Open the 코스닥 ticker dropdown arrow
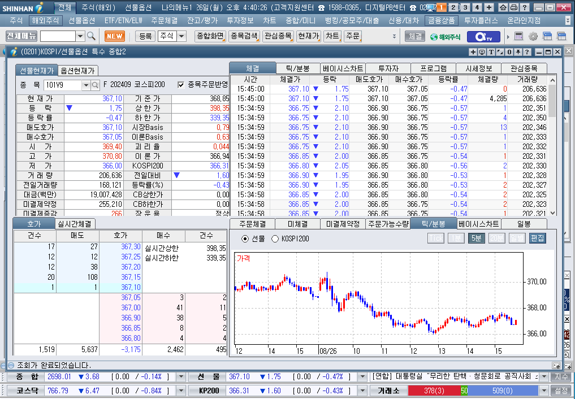The width and height of the screenshot is (575, 399). [181, 391]
